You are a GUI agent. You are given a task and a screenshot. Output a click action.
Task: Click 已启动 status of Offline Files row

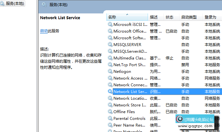[x=171, y=112]
